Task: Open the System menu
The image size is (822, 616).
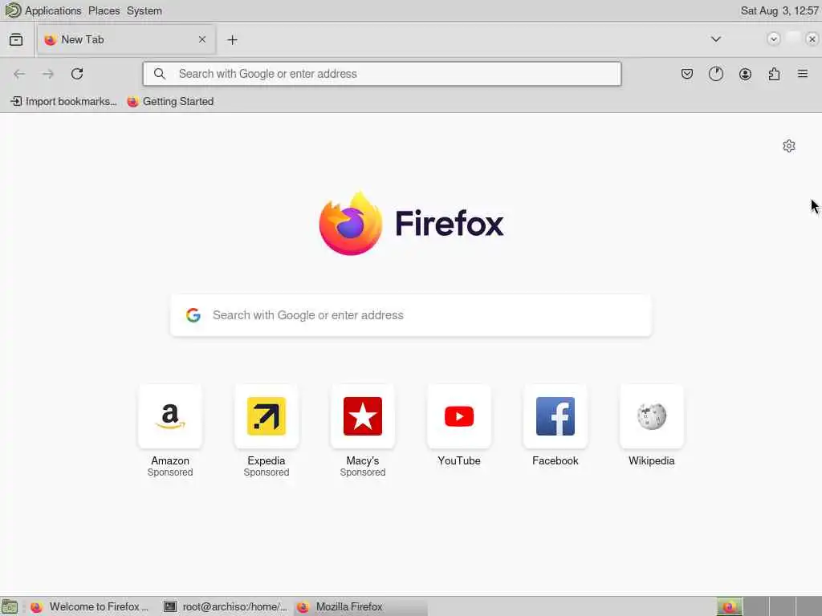Action: click(x=144, y=10)
